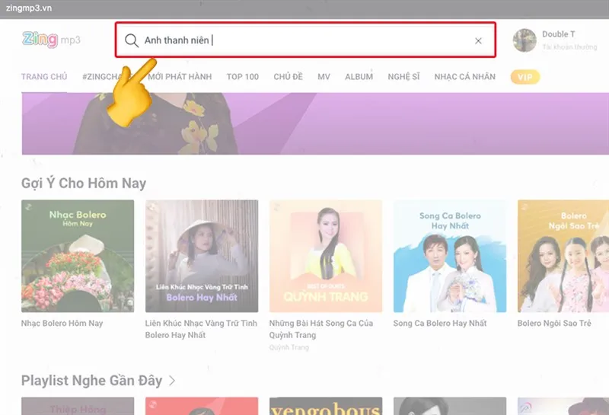This screenshot has height=415, width=609.
Task: Click the "Gợi Ý Cho Hôm Nay" heading
Action: 84,183
